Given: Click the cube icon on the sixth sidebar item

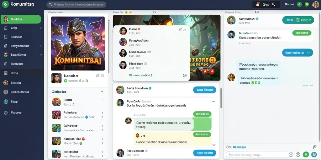Looking at the screenshot, I should tap(6, 64).
